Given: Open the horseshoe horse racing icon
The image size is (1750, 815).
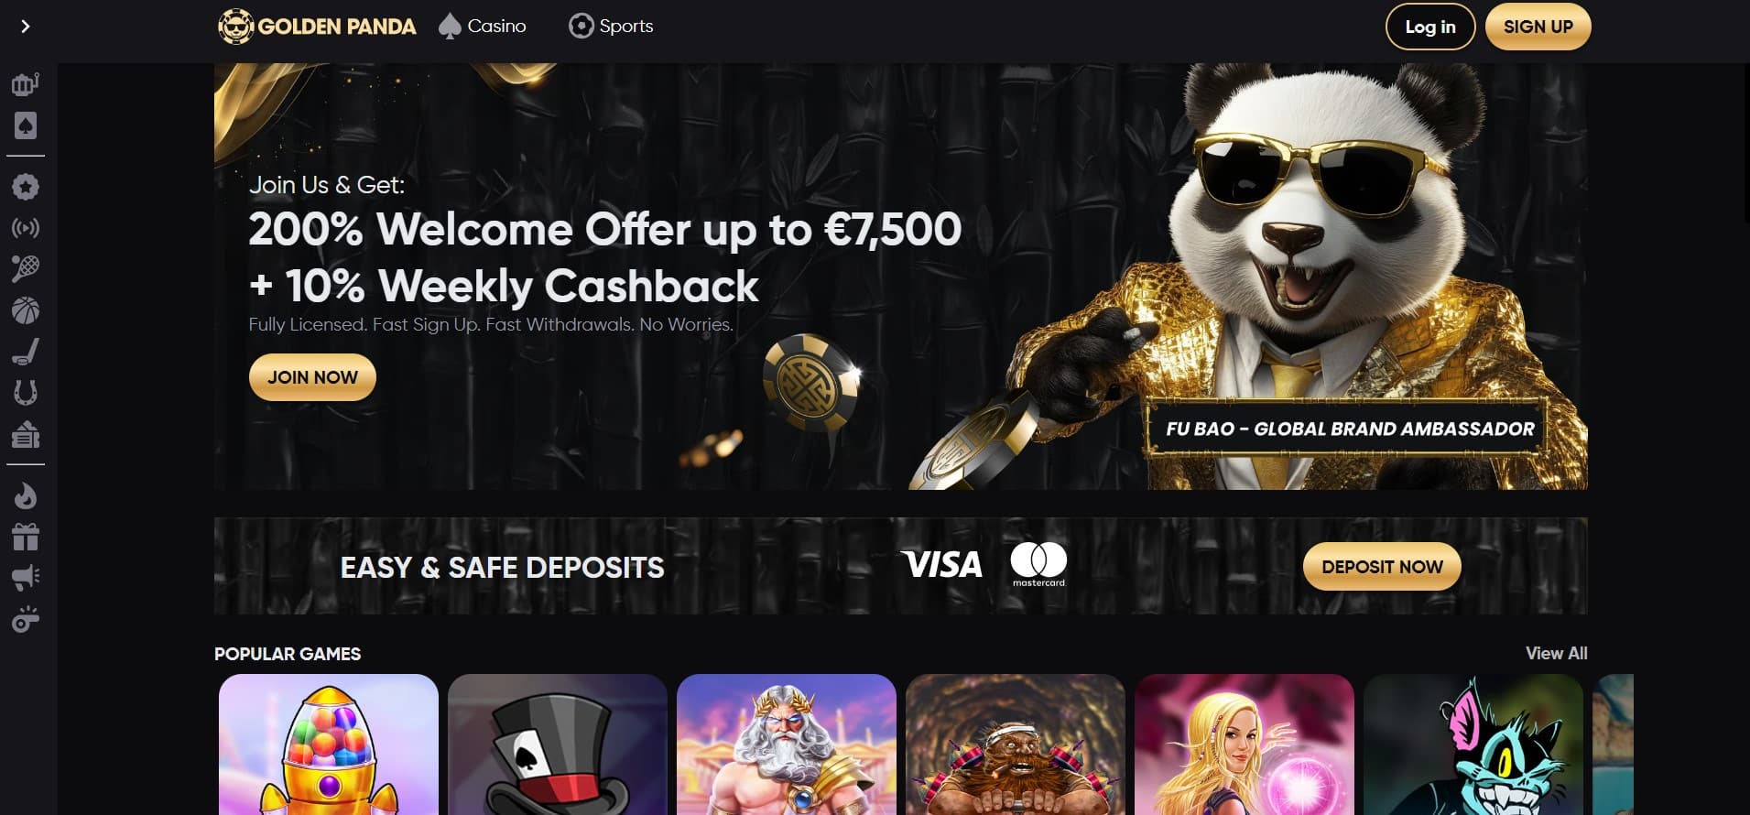Looking at the screenshot, I should pyautogui.click(x=26, y=393).
